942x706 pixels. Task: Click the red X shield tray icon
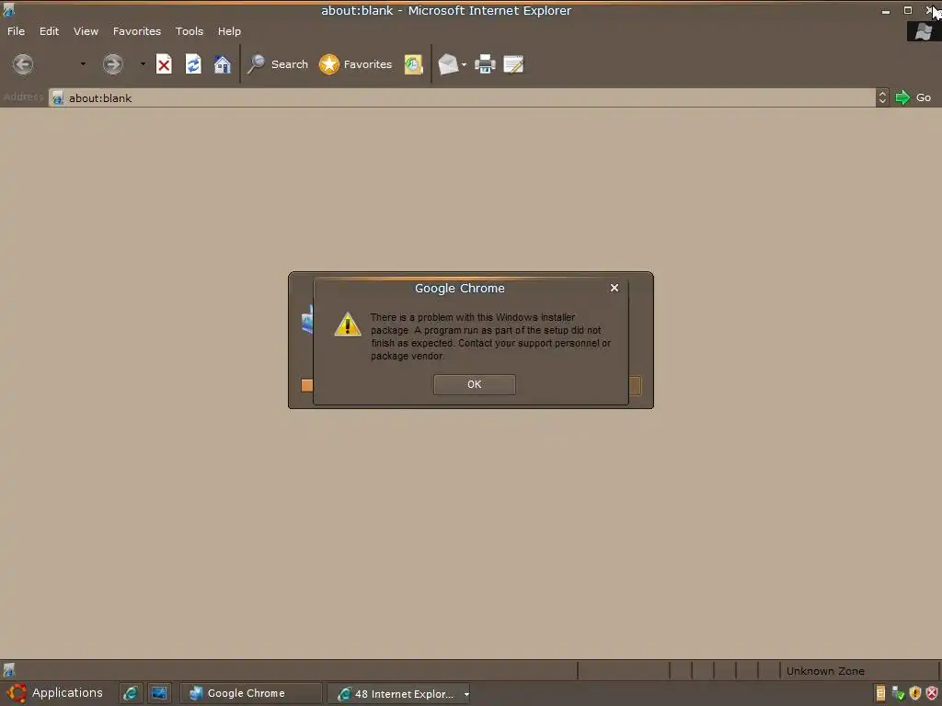[x=932, y=693]
